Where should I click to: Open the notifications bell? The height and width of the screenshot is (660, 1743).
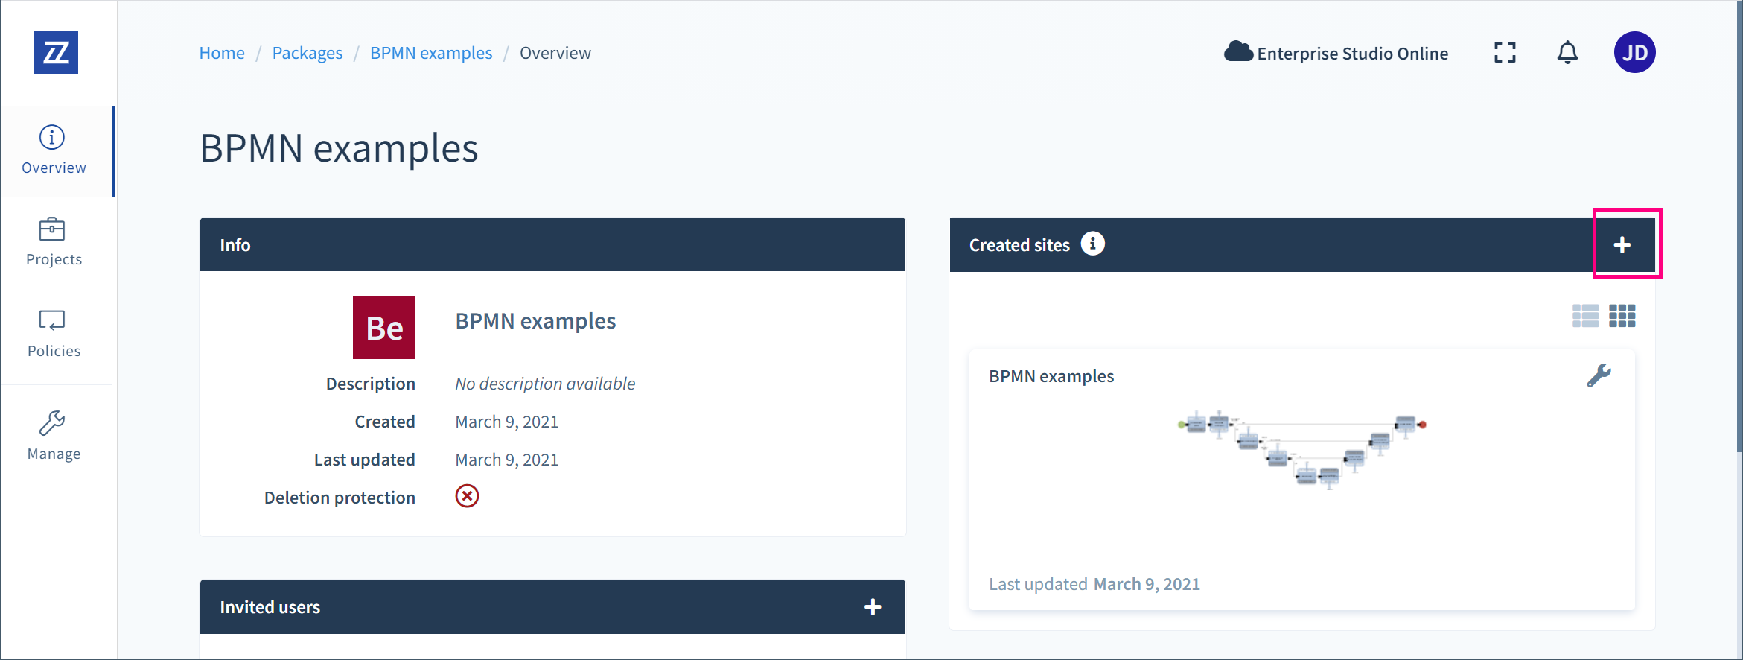pyautogui.click(x=1567, y=52)
